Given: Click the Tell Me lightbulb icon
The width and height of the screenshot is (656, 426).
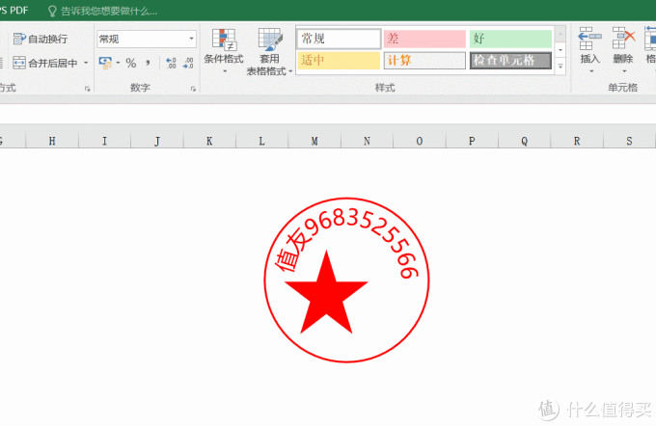Looking at the screenshot, I should tap(52, 11).
